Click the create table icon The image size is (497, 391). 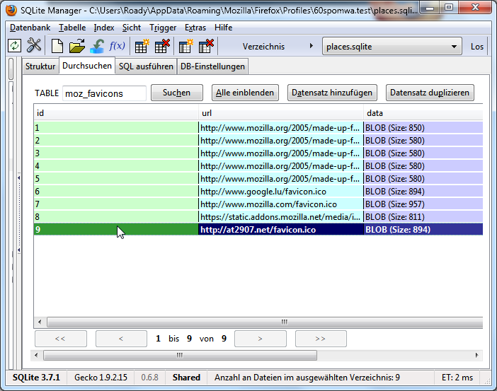tap(142, 46)
